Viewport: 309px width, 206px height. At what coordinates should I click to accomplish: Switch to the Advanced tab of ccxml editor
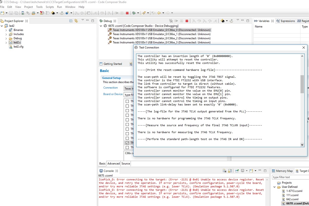click(x=114, y=164)
